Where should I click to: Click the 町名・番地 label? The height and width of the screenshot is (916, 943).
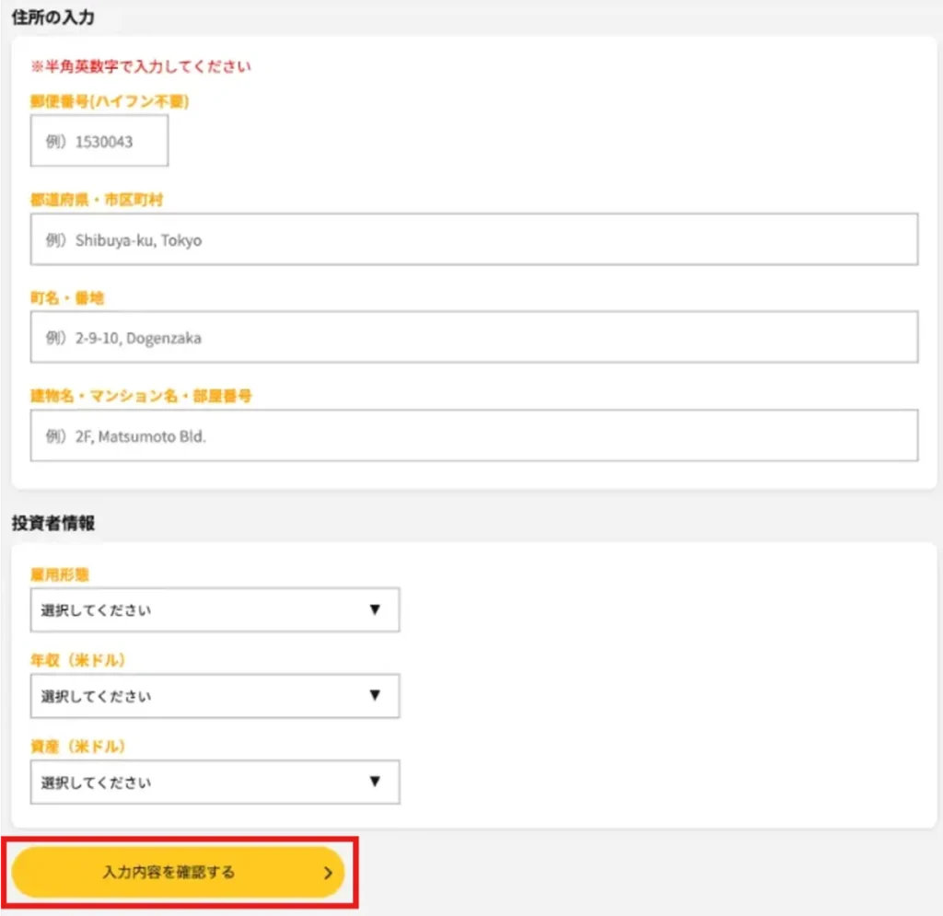(67, 297)
